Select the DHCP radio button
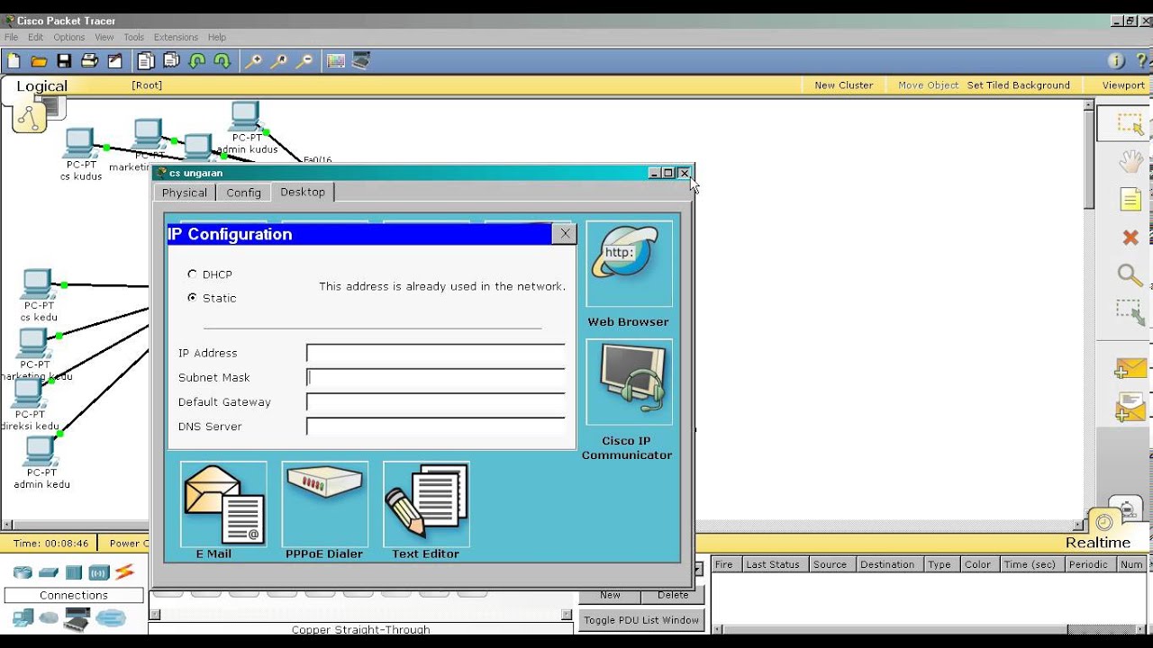 coord(192,274)
